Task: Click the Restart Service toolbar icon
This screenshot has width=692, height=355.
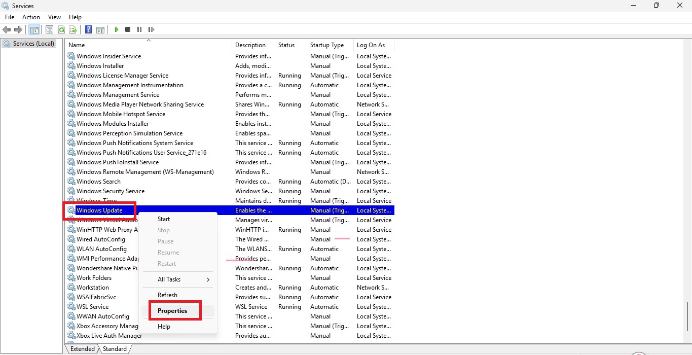Action: pos(151,29)
